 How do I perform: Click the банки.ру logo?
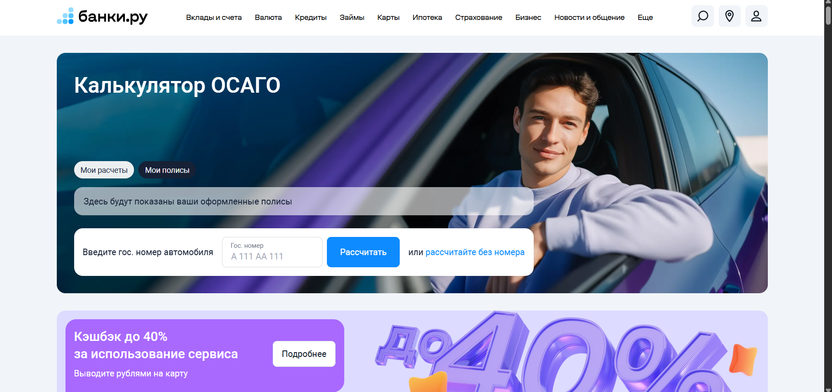(102, 16)
